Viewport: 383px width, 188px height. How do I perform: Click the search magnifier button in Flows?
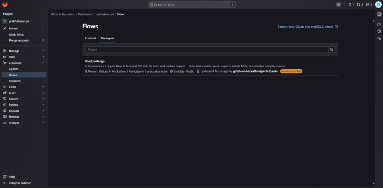coord(332,49)
